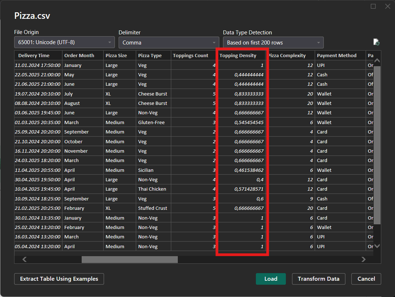Open the File Origin dropdown
The height and width of the screenshot is (297, 395).
pos(65,42)
